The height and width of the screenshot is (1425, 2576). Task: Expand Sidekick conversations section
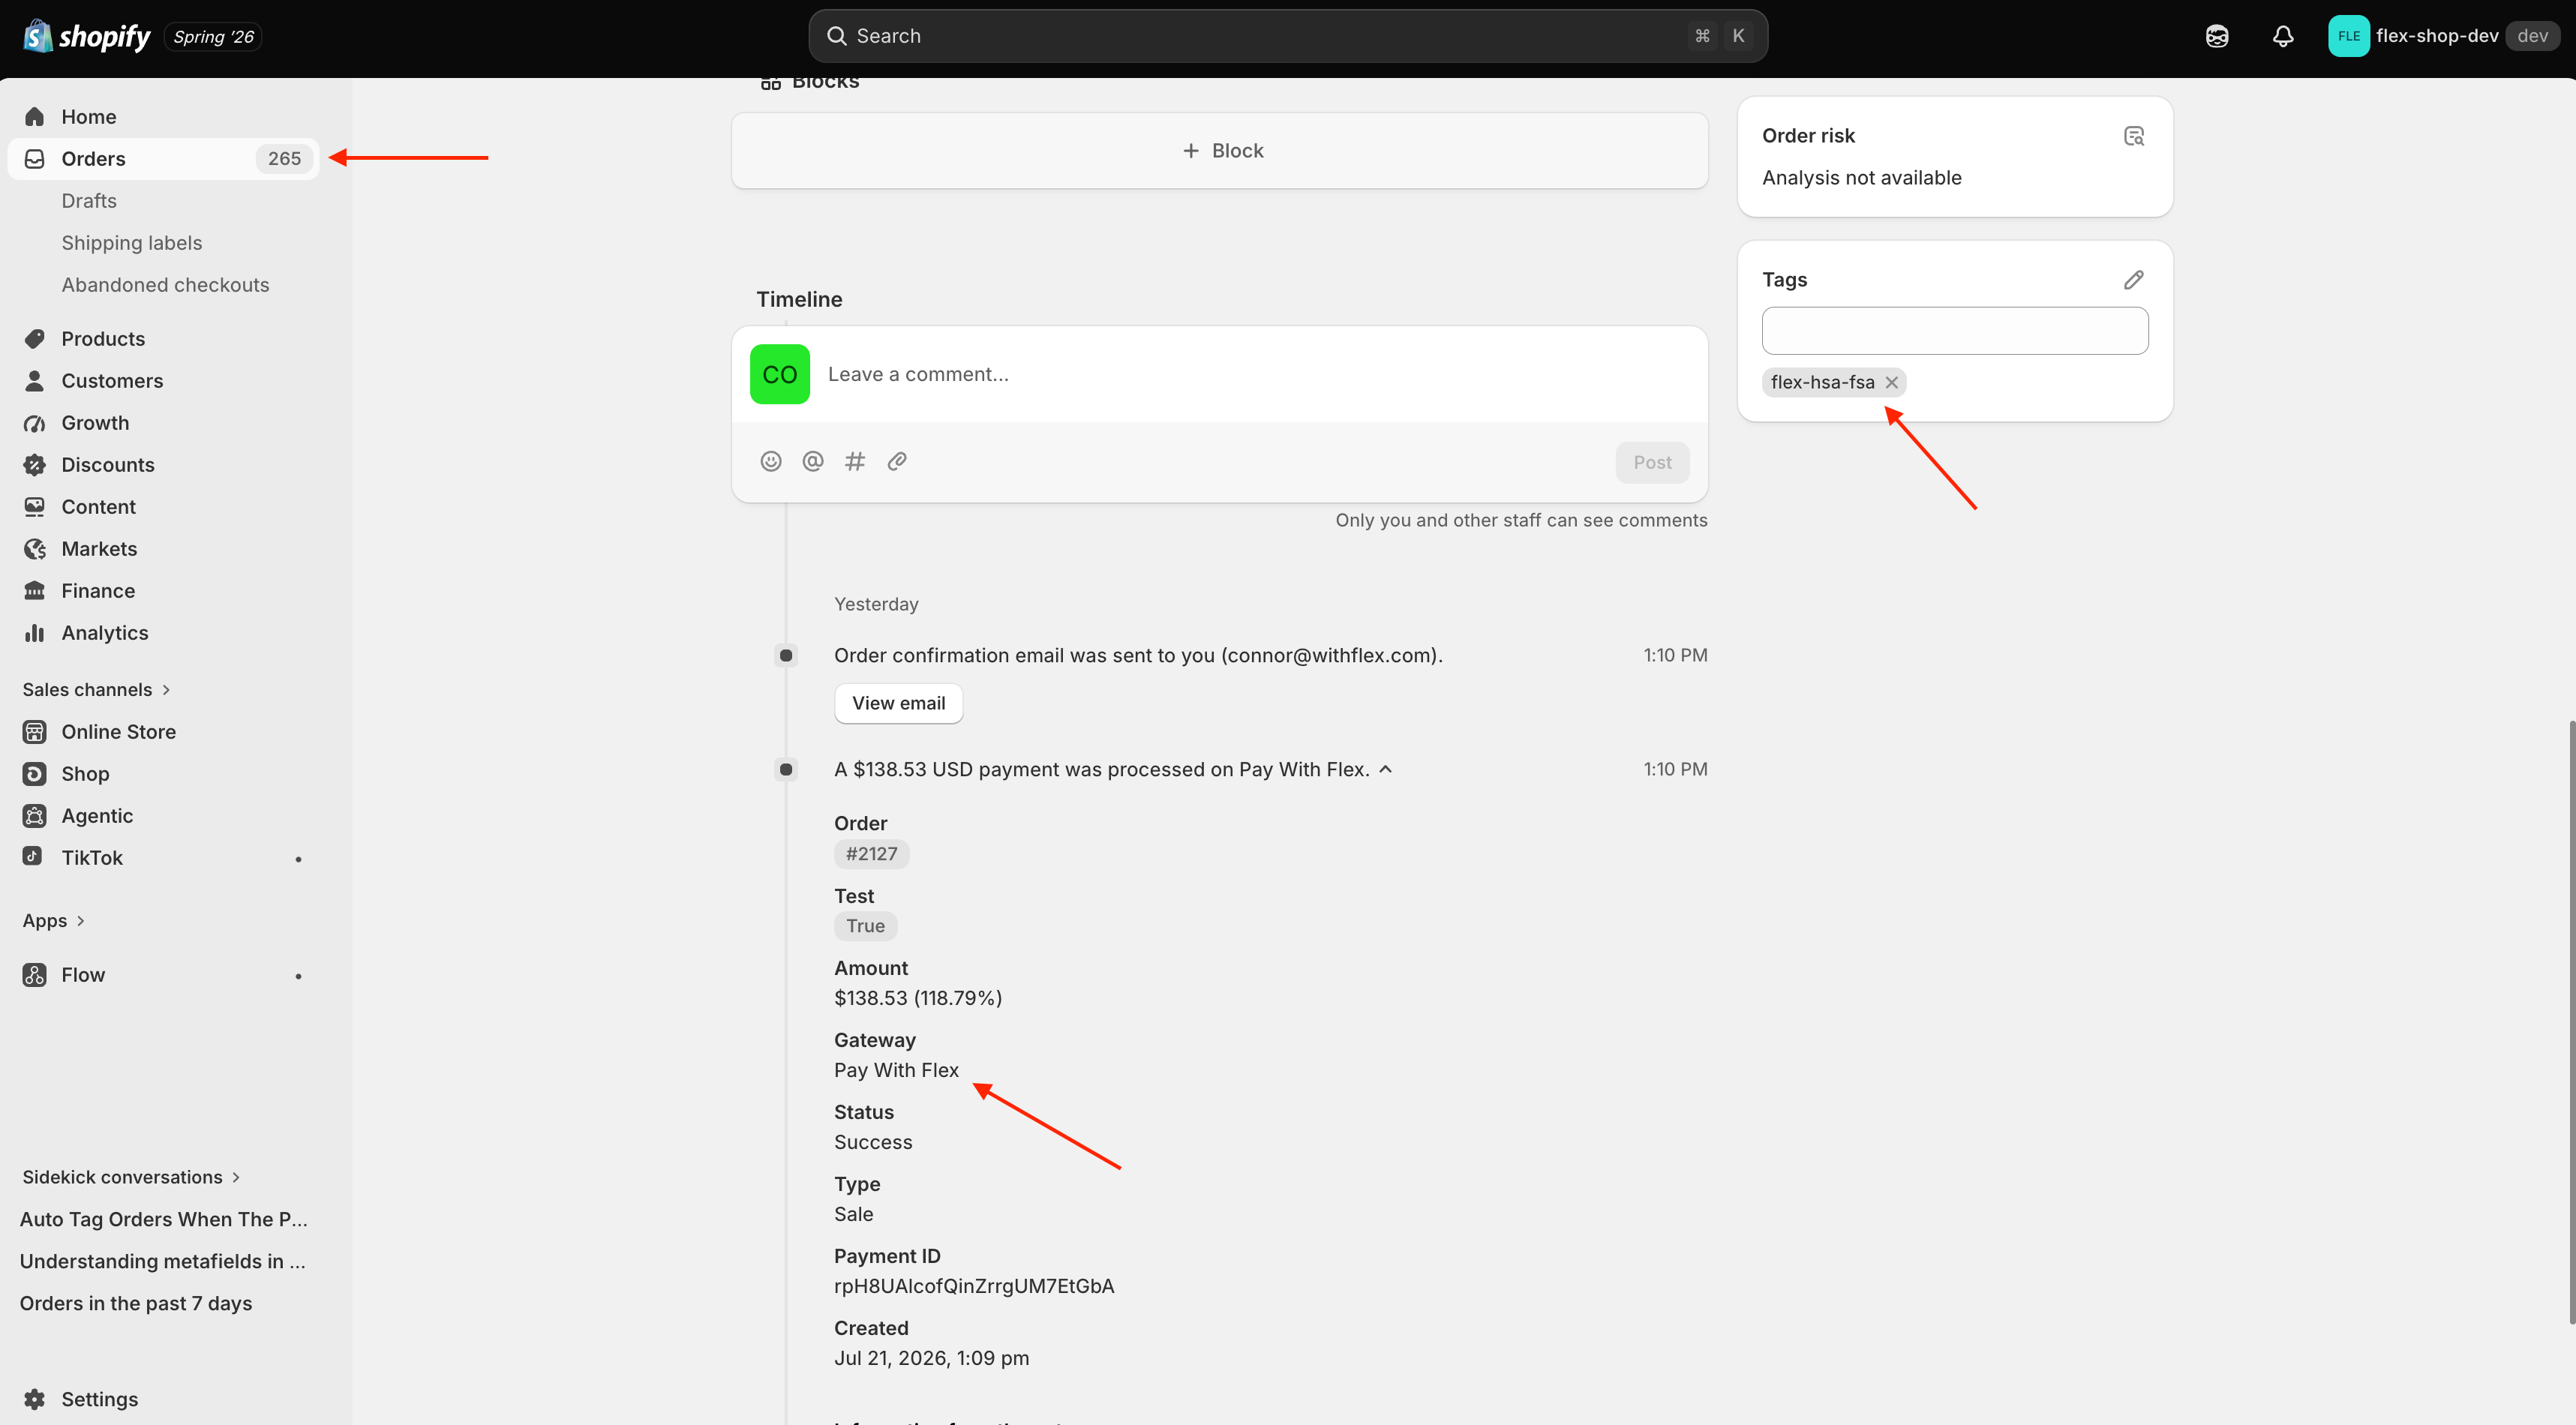coord(132,1177)
